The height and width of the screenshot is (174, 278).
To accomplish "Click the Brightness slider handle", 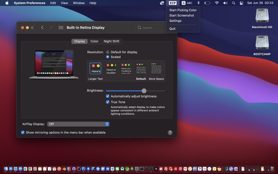I will click(x=144, y=91).
